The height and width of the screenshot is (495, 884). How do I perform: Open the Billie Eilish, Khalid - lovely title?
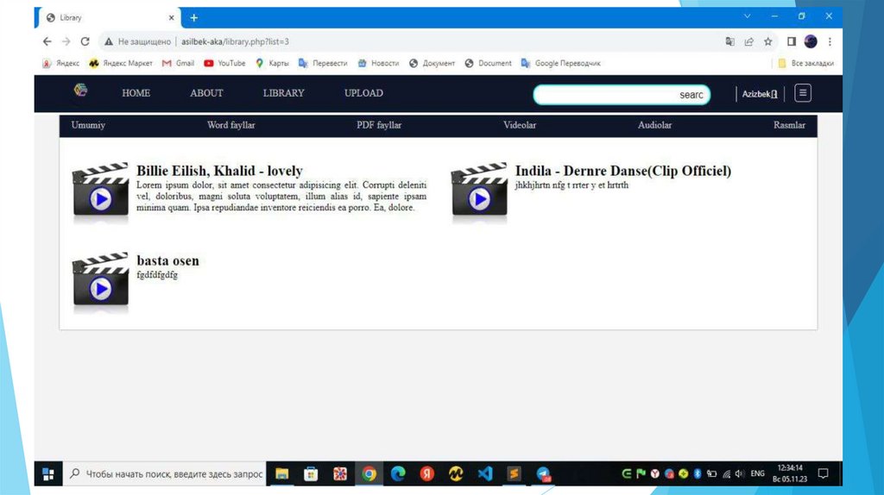219,171
